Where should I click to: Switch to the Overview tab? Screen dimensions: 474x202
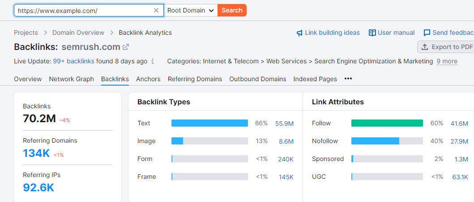(28, 79)
